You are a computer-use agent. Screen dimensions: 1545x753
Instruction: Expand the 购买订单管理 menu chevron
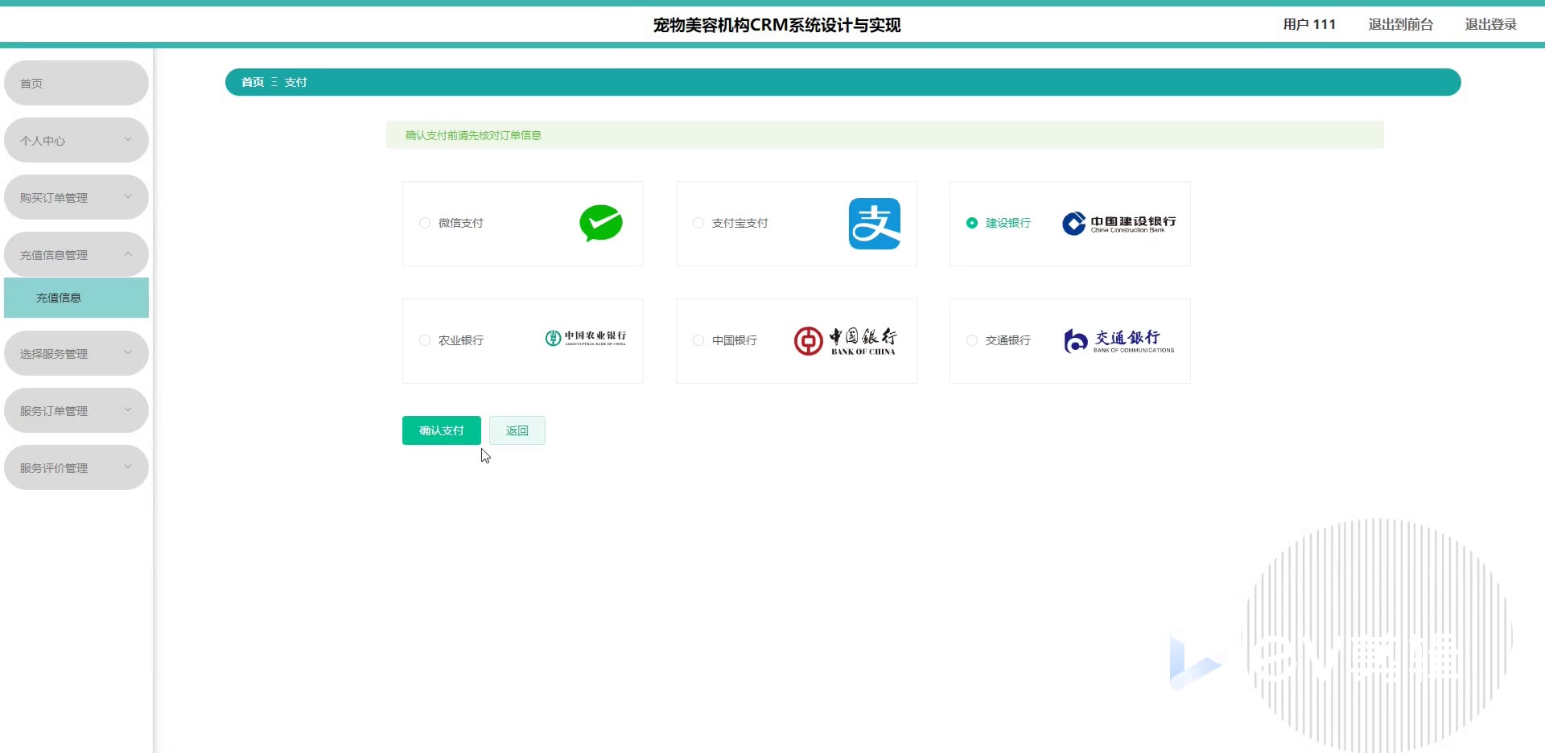128,196
